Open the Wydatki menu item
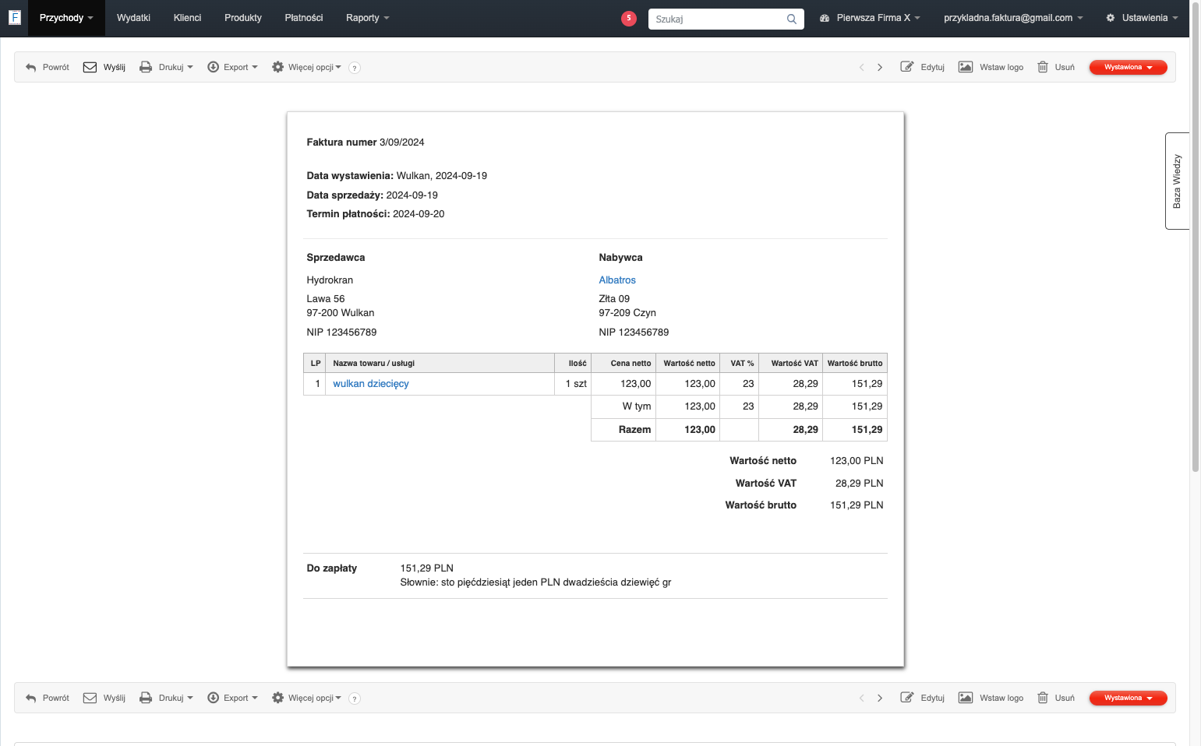Image resolution: width=1201 pixels, height=746 pixels. (x=133, y=18)
